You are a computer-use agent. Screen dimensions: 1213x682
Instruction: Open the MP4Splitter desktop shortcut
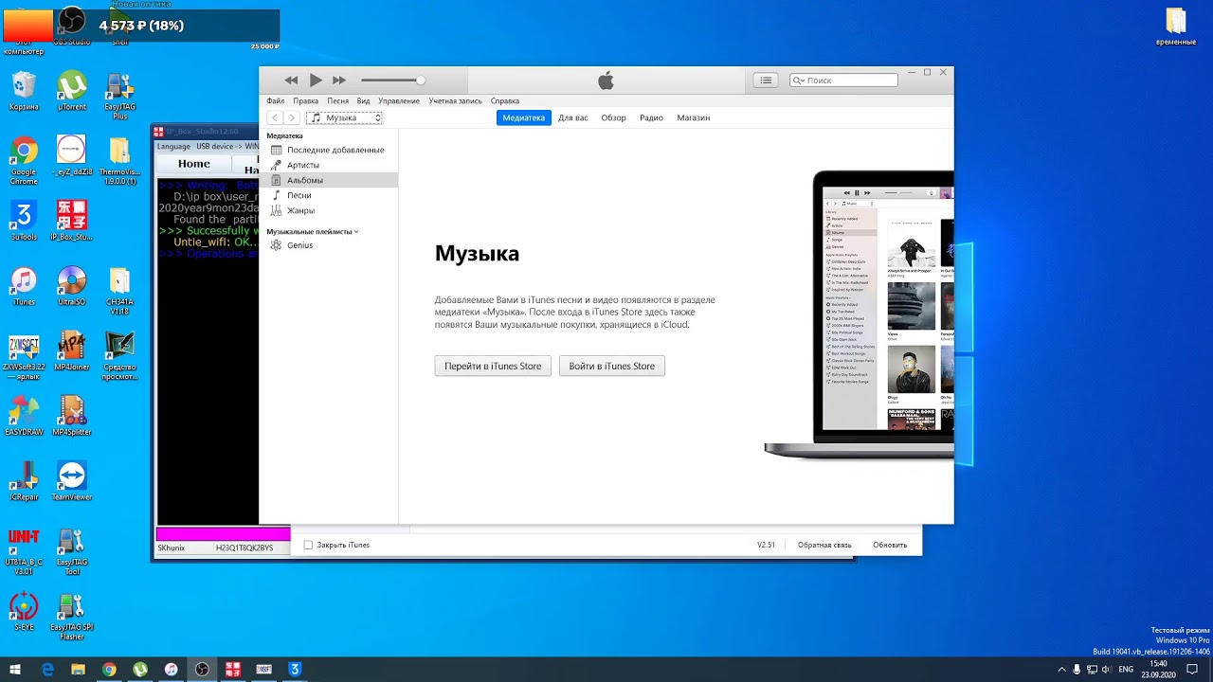(x=72, y=416)
